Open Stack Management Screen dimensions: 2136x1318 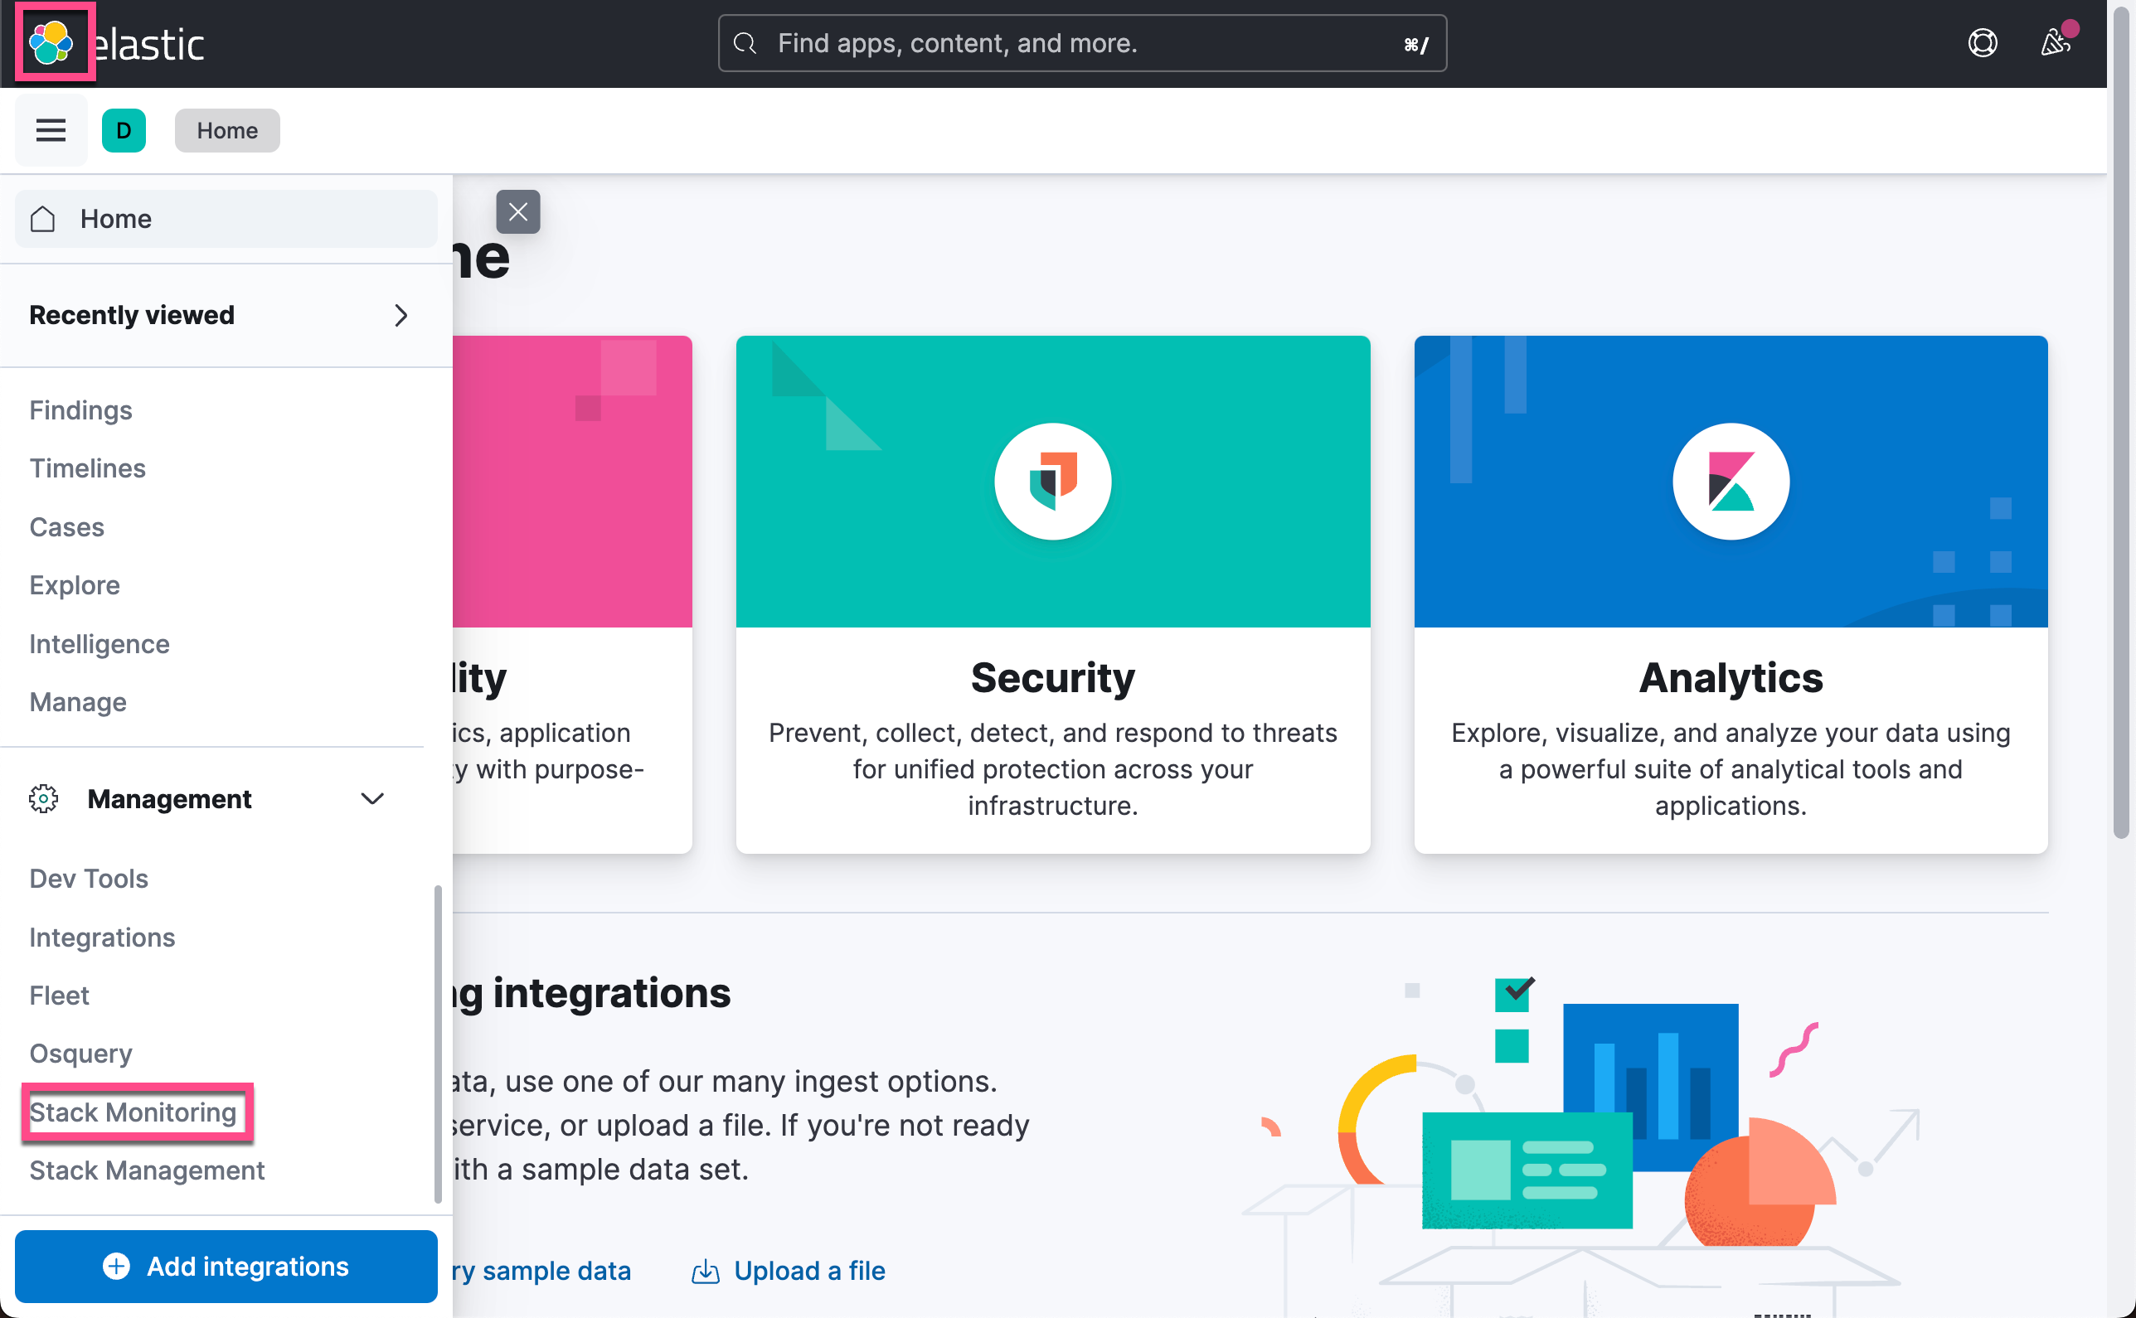147,1170
